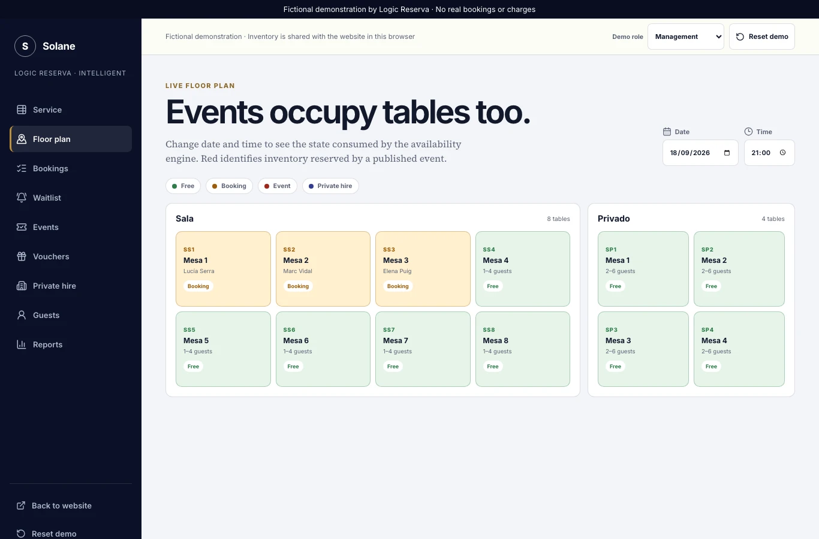Click the Service grid icon in sidebar
The image size is (819, 539).
click(22, 110)
